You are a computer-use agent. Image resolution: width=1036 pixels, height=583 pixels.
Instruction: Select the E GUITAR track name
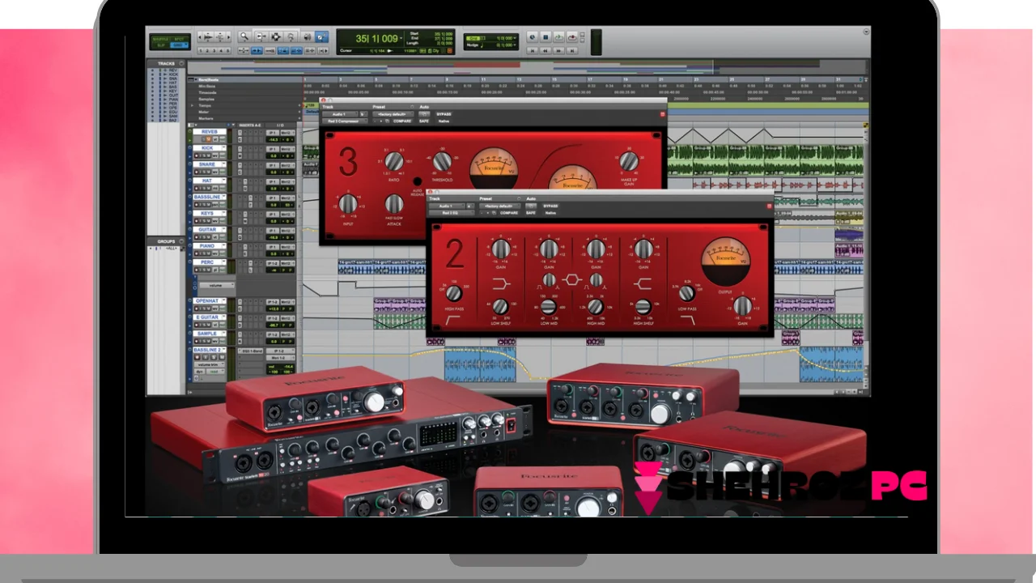(207, 317)
